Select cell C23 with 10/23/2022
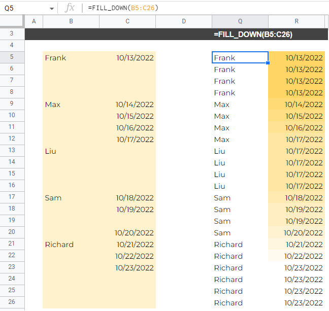329x311 pixels. click(127, 267)
